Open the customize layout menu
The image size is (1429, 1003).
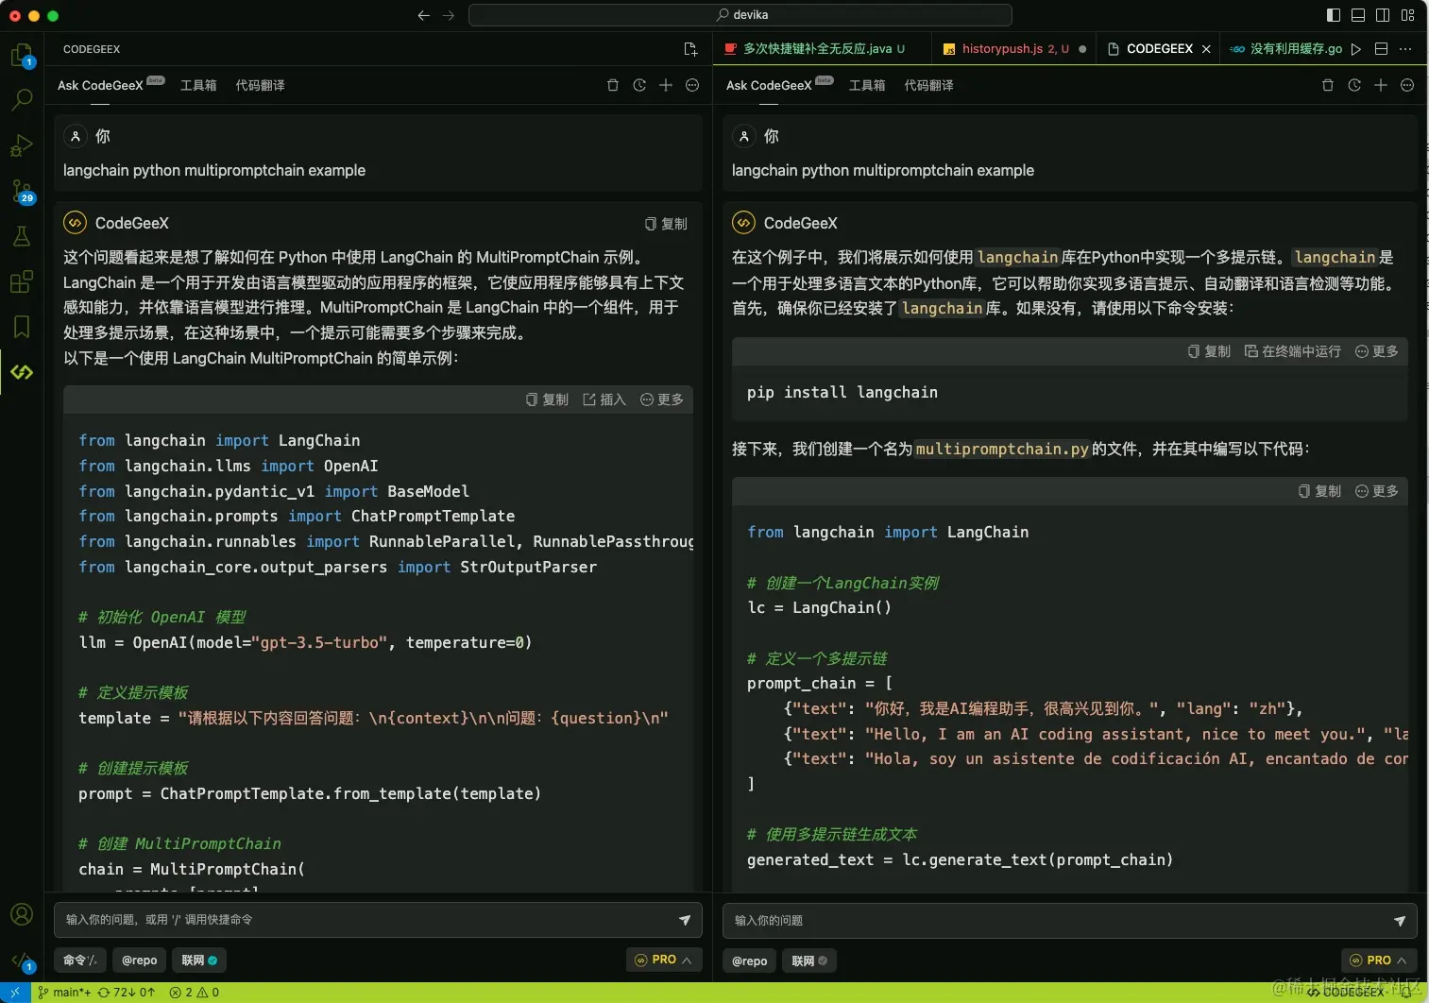pos(1408,15)
